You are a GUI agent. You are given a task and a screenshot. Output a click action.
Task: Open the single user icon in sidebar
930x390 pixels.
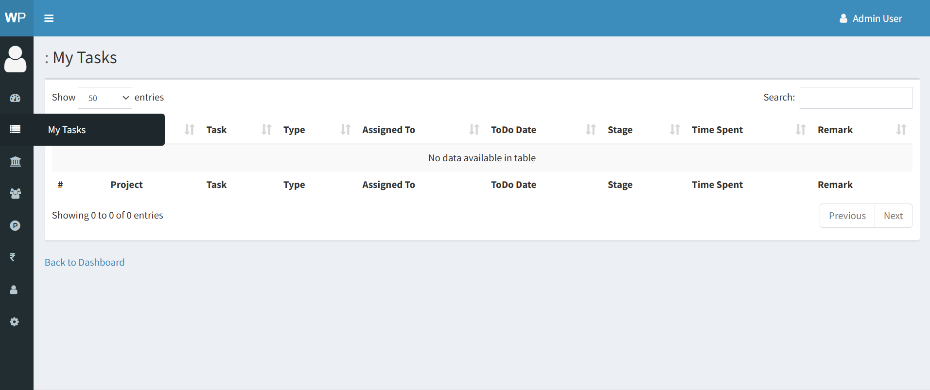pos(14,289)
